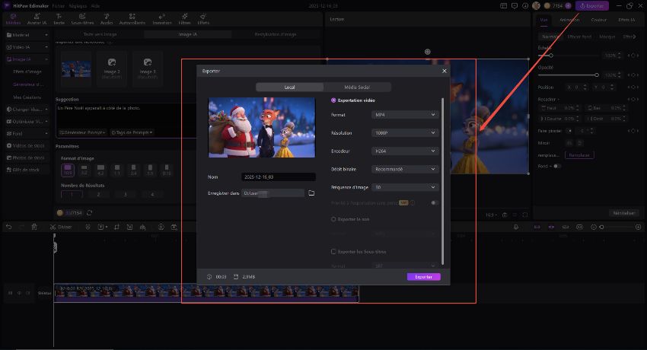Open the Tags de Prompt dropdown
Screen dimensions: 647x350
[x=132, y=132]
